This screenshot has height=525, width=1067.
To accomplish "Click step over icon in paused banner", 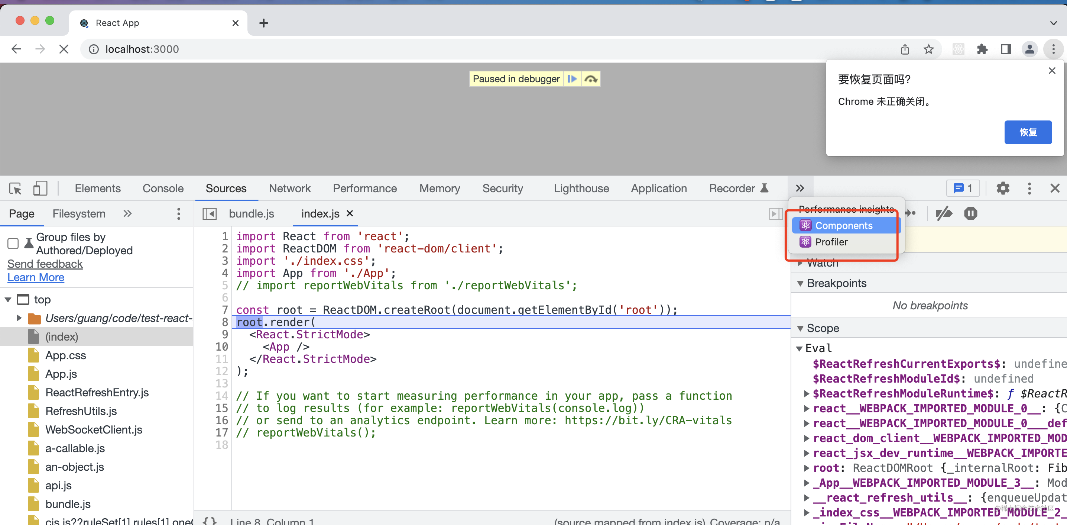I will tap(591, 79).
